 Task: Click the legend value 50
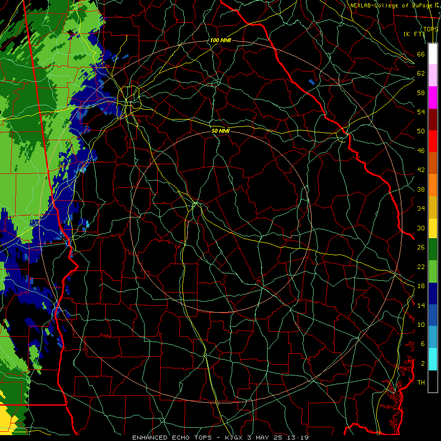[x=421, y=131]
